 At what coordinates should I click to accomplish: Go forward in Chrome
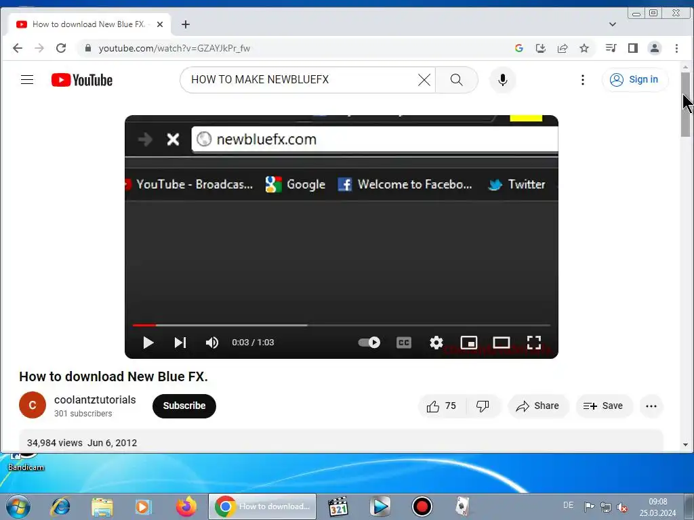tap(39, 48)
